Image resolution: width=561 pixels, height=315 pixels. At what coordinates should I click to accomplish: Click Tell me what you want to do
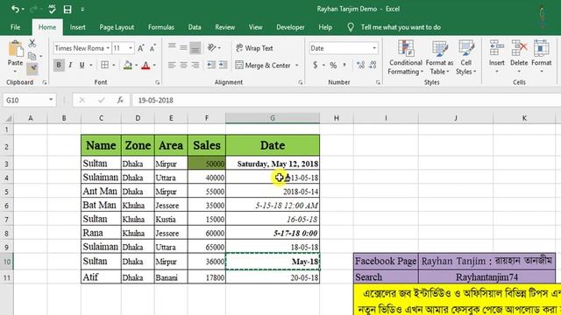(401, 27)
